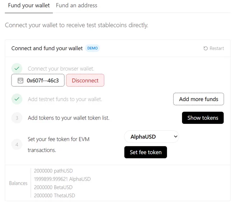Click the Restart link text
Screen dimensions: 238x206
pyautogui.click(x=217, y=48)
